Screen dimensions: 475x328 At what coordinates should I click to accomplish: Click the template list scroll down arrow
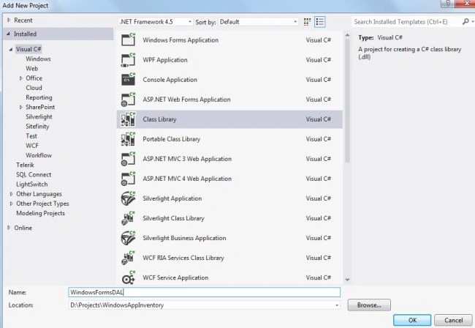(x=347, y=280)
